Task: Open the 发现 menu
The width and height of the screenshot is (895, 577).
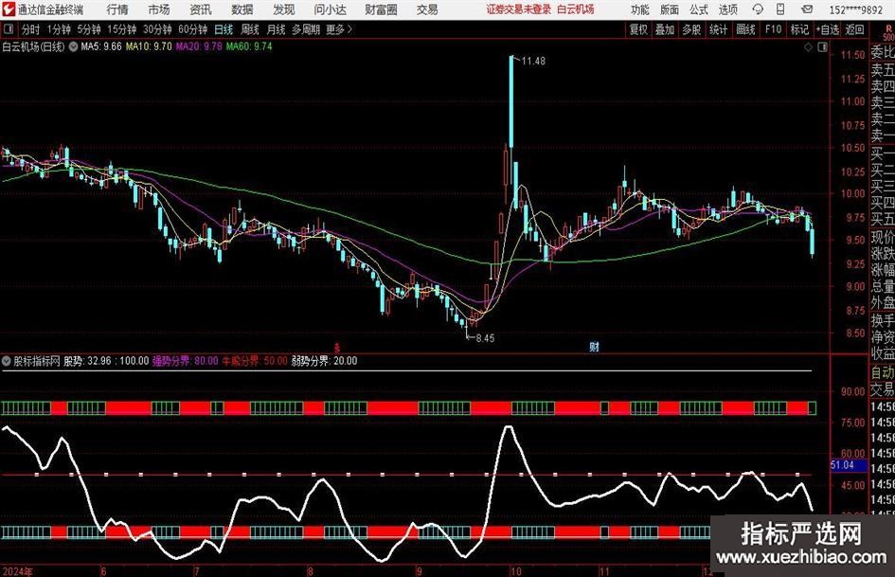Action: tap(284, 9)
